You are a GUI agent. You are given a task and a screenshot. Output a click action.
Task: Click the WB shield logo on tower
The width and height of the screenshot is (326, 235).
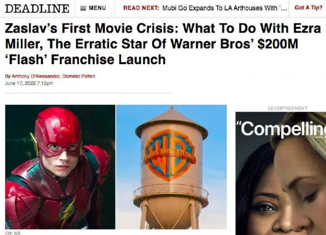170,155
